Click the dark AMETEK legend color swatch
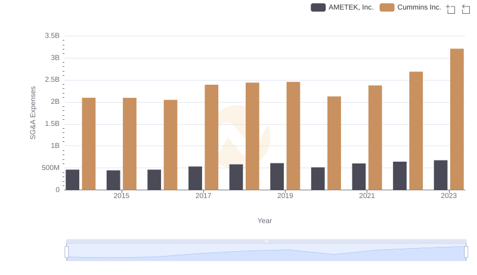The image size is (477, 275). [318, 7]
